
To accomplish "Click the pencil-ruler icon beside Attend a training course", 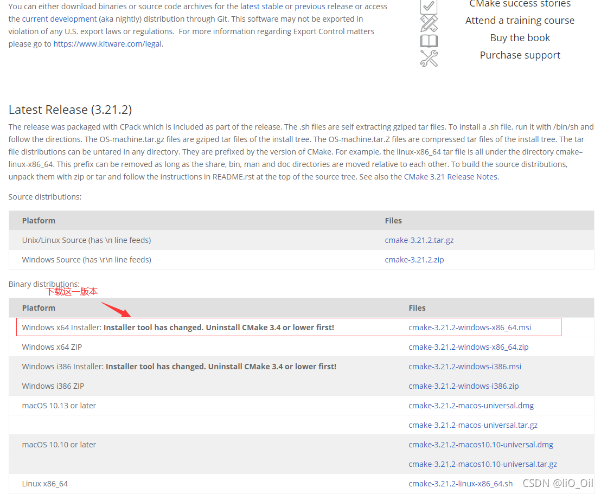I will coord(429,24).
